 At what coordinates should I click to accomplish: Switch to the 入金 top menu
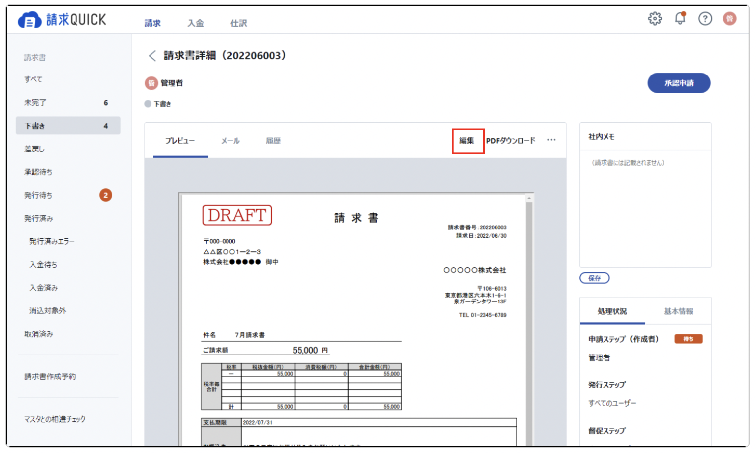click(x=195, y=23)
